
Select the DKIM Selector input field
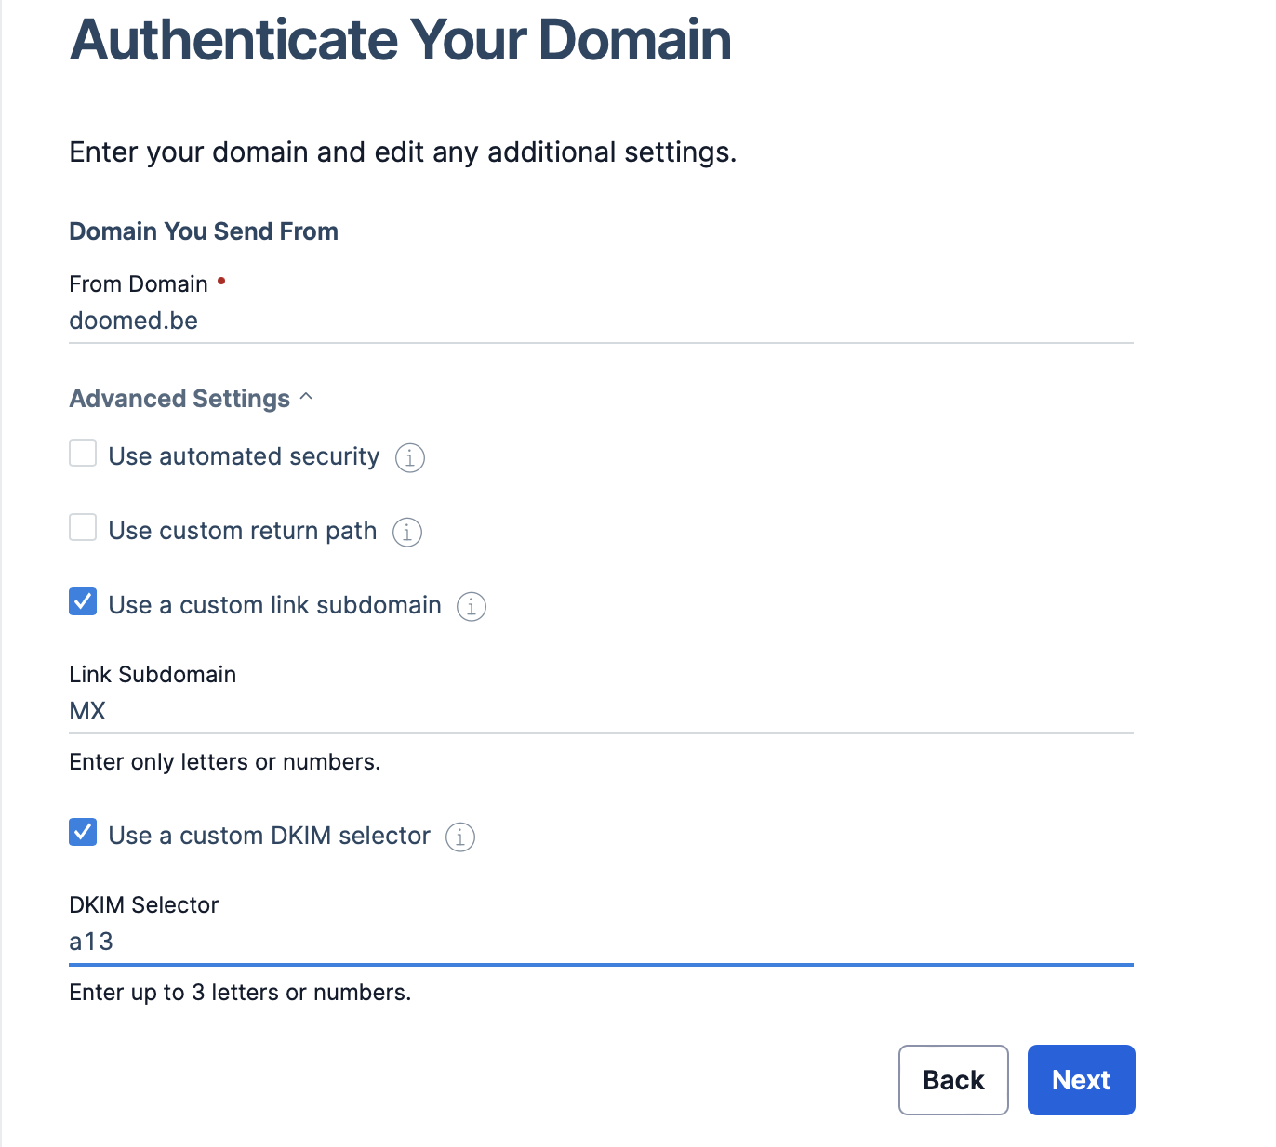(600, 943)
